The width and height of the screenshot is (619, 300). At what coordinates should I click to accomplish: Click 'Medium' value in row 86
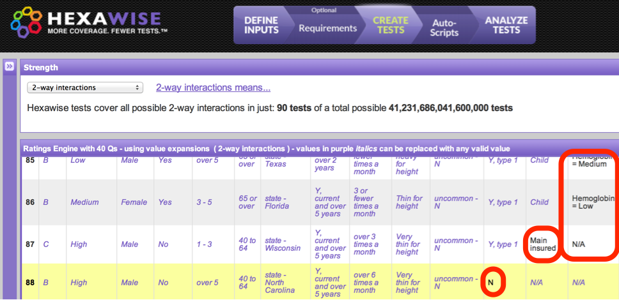(84, 202)
